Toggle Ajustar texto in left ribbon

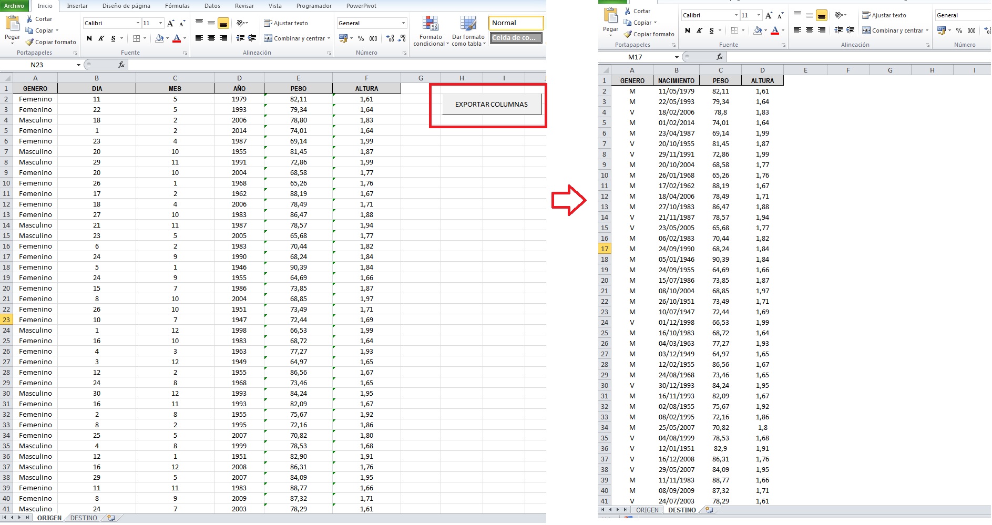[x=286, y=23]
